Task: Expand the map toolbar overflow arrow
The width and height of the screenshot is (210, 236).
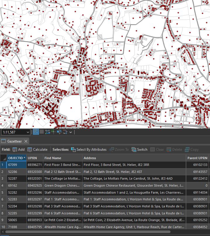Action: (70, 132)
